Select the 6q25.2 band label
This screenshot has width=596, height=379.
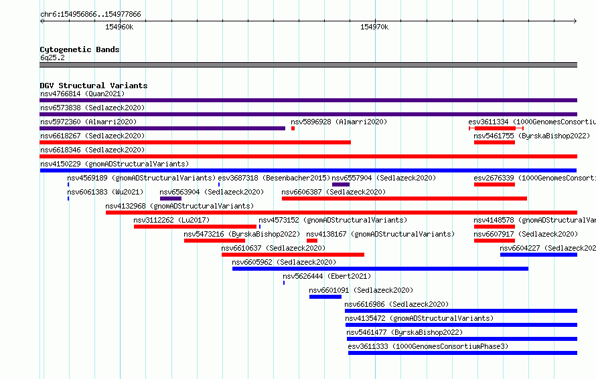pyautogui.click(x=52, y=57)
